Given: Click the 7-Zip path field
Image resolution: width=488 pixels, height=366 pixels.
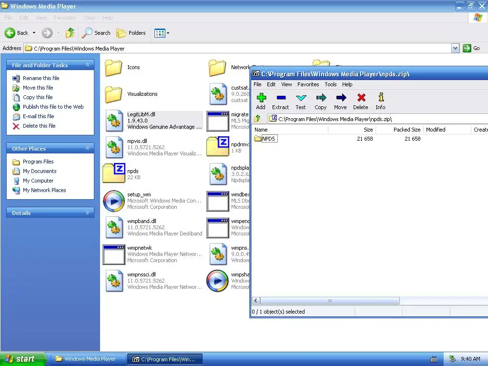Looking at the screenshot, I should click(377, 119).
